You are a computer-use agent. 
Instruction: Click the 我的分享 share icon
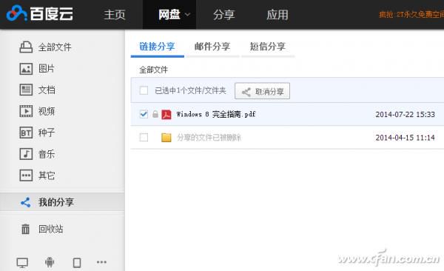click(25, 202)
